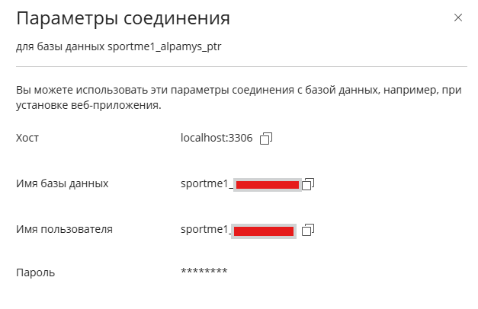This screenshot has height=309, width=478.
Task: Click the red bar in username
Action: (264, 231)
